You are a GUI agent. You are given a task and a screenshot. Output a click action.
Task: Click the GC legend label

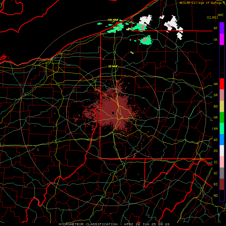tap(215, 173)
